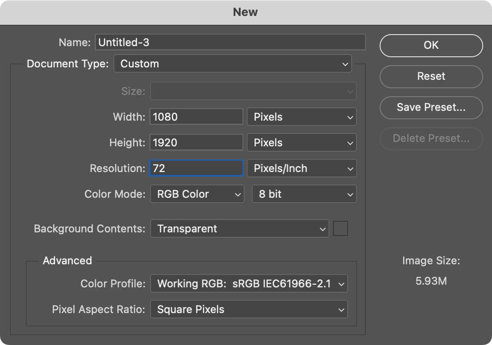
Task: Click the Color Profile chevron arrow
Action: coord(341,284)
